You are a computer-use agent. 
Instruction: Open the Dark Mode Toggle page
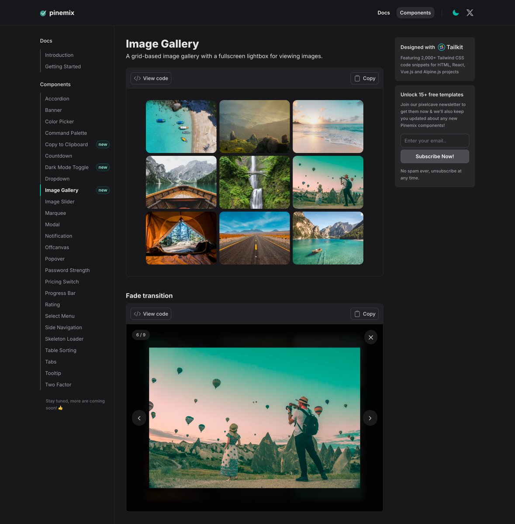tap(67, 167)
